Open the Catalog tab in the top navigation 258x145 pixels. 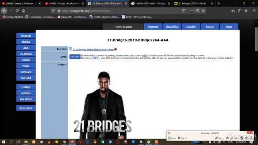(191, 27)
